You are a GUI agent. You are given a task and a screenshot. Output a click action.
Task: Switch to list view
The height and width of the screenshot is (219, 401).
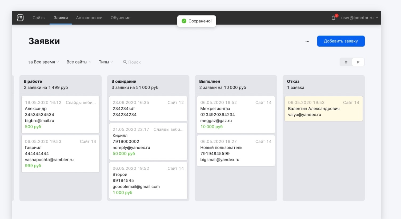click(346, 62)
